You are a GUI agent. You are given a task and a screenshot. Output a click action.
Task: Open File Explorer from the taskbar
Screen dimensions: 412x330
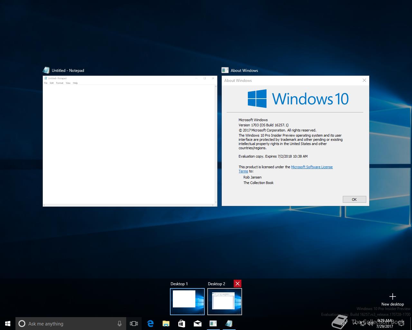(x=166, y=324)
